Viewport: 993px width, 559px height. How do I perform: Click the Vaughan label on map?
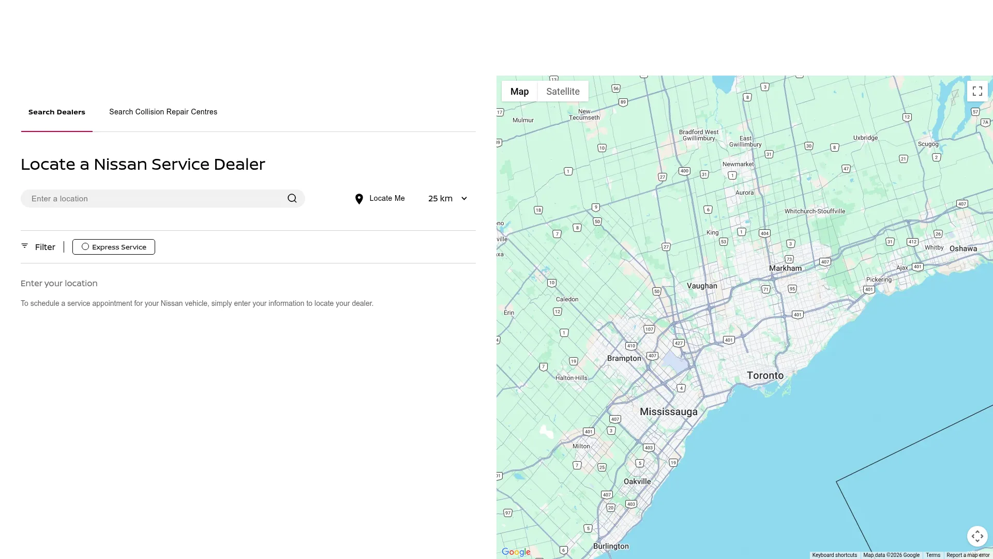(702, 286)
